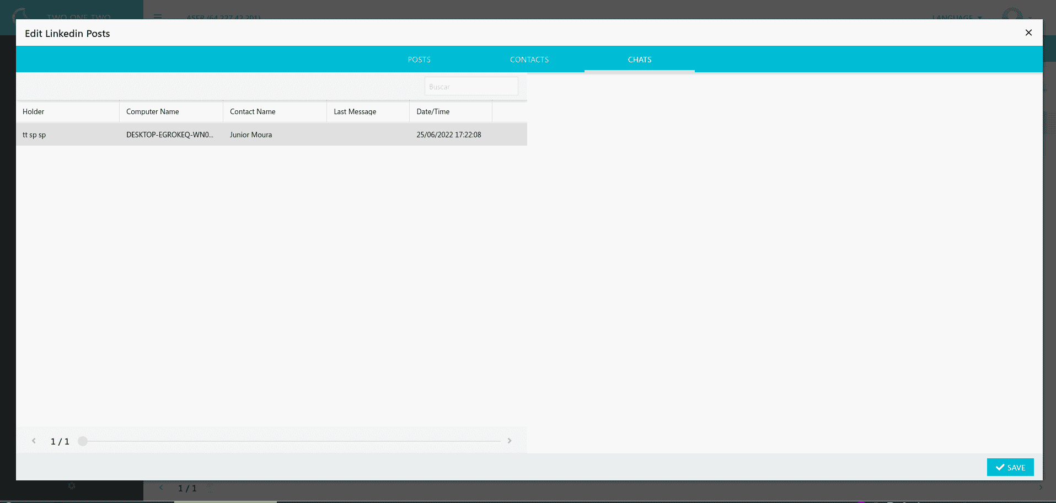
Task: Click the Buscar search field
Action: [x=471, y=87]
